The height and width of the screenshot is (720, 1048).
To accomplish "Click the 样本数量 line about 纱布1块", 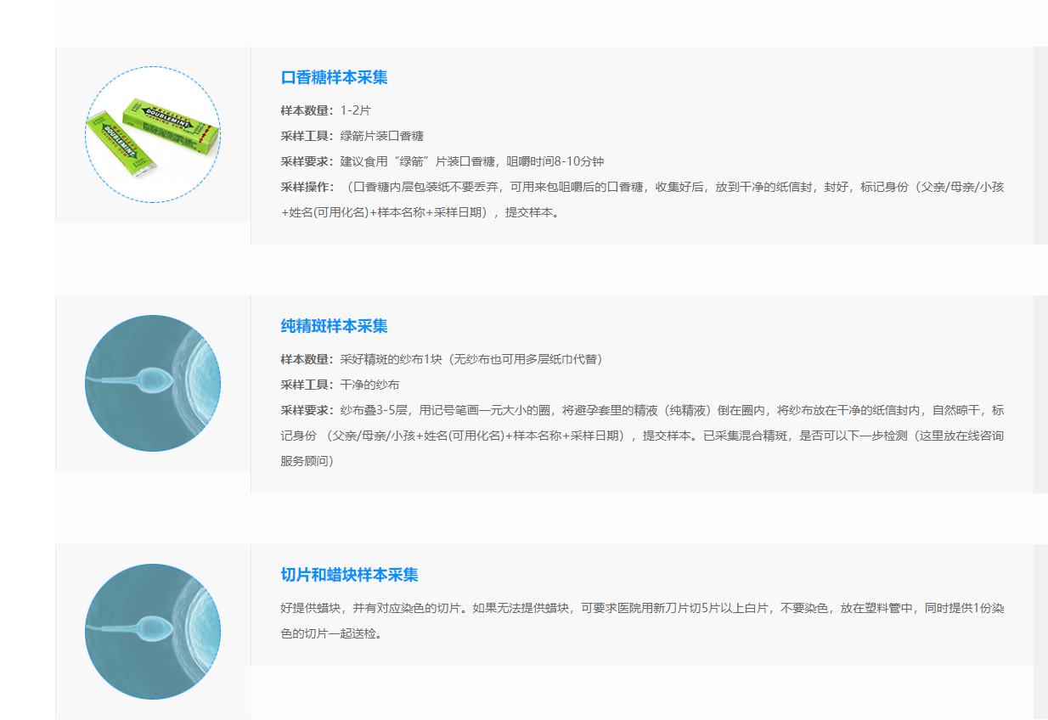I will point(441,359).
